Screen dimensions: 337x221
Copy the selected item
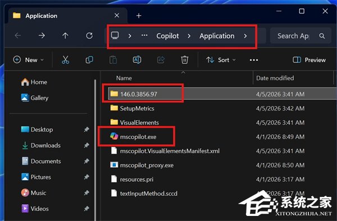[x=89, y=60]
